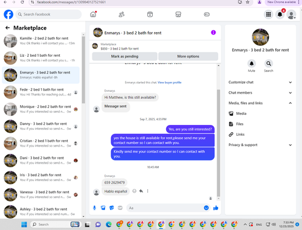302x230 pixels.
Task: Click the conversation list scrollbar
Action: click(x=83, y=69)
